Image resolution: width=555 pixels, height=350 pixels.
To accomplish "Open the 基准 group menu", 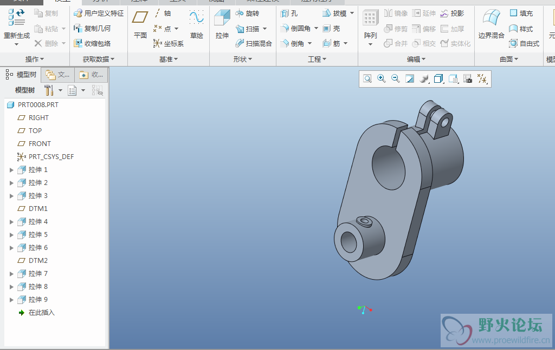I will pyautogui.click(x=169, y=60).
